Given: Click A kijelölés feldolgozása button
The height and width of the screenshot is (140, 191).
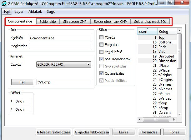Looking at the screenshot, I should [92, 132].
